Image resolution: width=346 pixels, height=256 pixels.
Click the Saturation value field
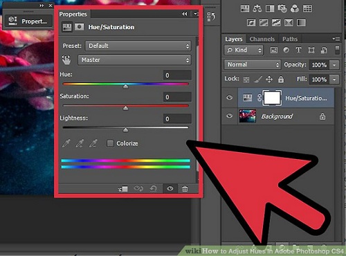[x=177, y=97]
